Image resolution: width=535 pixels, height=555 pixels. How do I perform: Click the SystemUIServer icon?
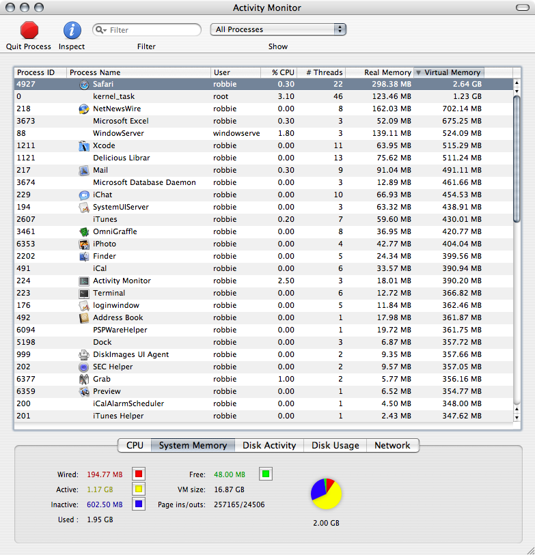(84, 208)
